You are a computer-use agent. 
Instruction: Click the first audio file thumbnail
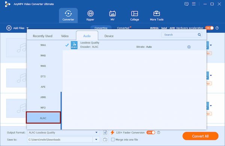[16, 48]
